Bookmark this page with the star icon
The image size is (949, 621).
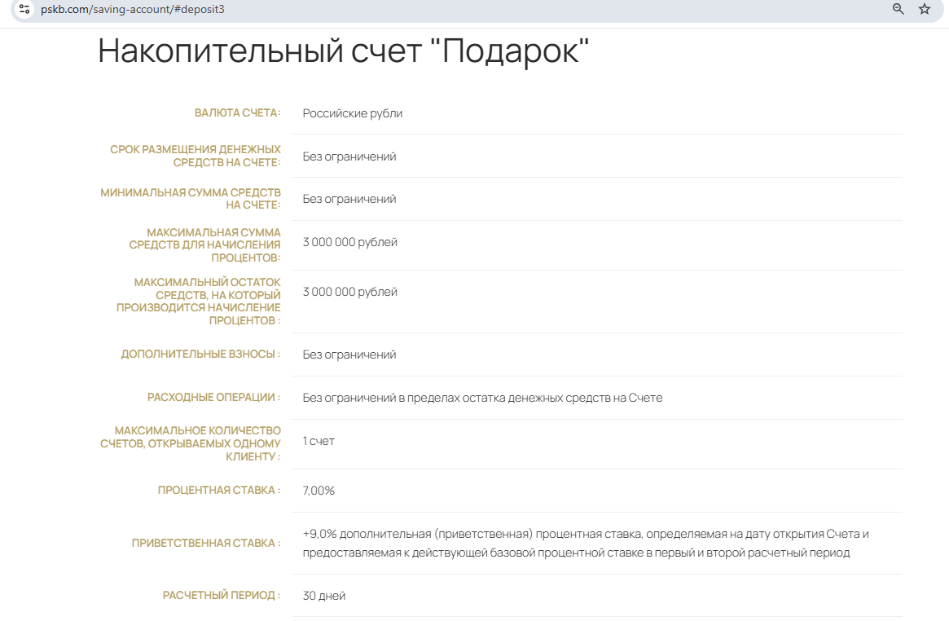pyautogui.click(x=925, y=9)
